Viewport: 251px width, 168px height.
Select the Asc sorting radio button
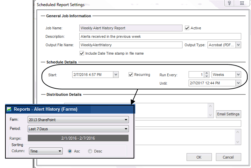tap(70, 151)
